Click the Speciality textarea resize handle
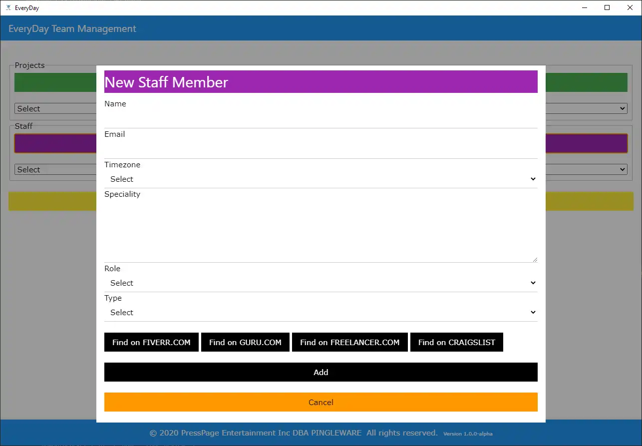Image resolution: width=642 pixels, height=446 pixels. (x=535, y=259)
